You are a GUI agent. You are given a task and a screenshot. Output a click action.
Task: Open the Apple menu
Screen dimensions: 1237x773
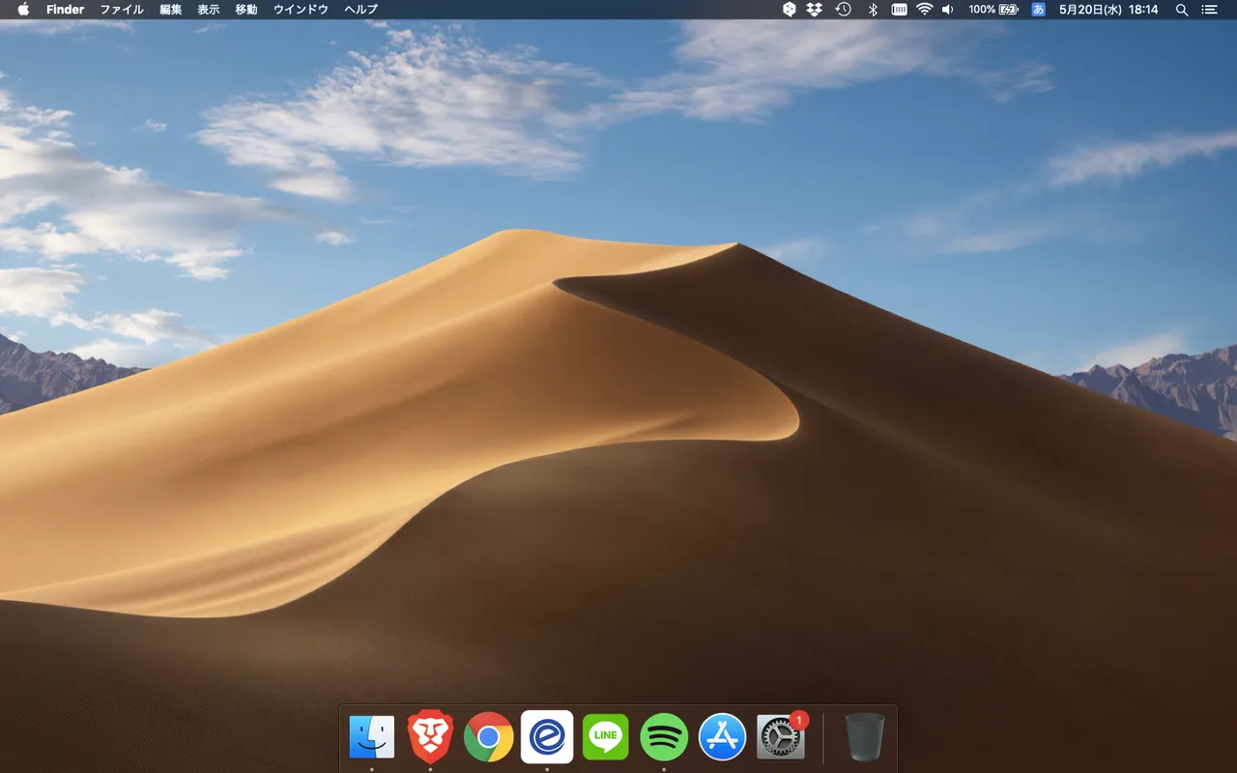(x=23, y=9)
